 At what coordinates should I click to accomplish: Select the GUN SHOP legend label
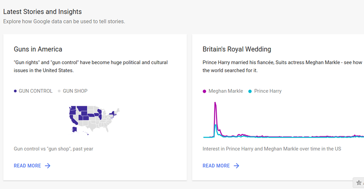point(75,91)
